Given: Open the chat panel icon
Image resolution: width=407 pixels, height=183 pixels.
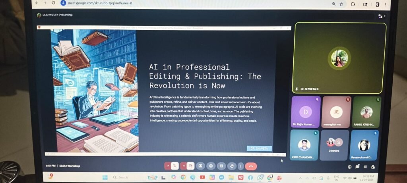Looking at the screenshot, I should (x=358, y=167).
